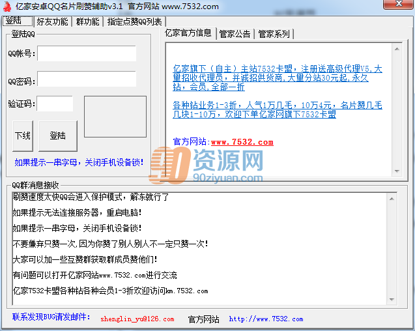Click info panel scrollbar up arrow

point(397,49)
